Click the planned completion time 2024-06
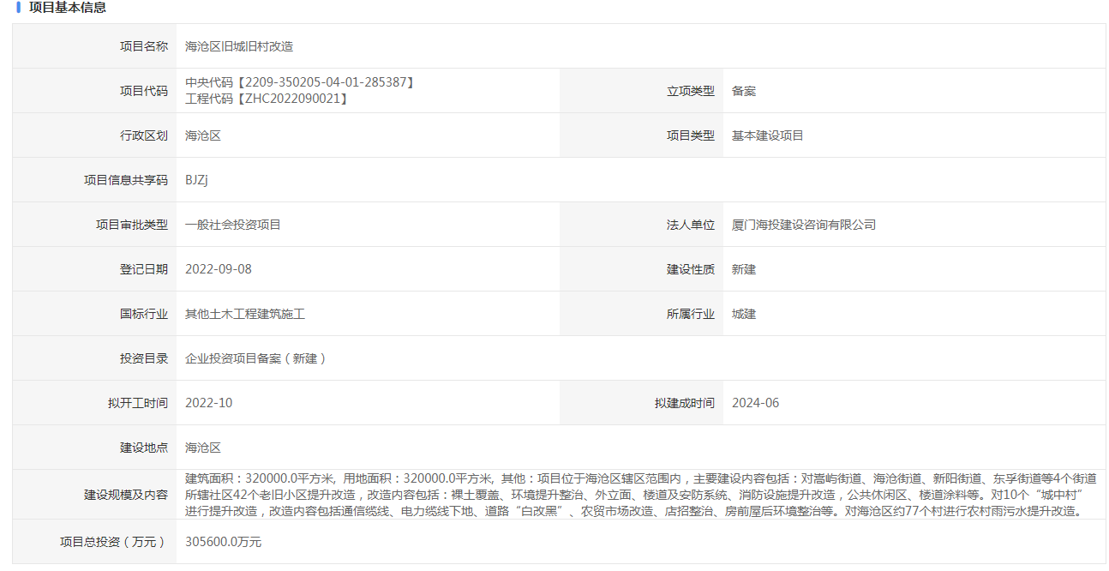Viewport: 1109px width, 571px height. pos(755,403)
